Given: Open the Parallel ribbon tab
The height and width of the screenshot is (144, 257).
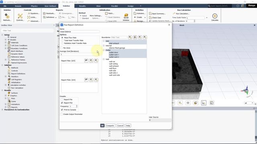Looking at the screenshot, I should [x=114, y=6].
